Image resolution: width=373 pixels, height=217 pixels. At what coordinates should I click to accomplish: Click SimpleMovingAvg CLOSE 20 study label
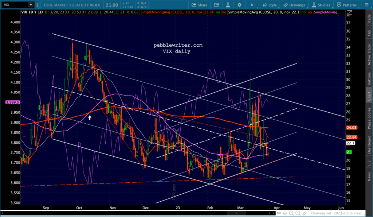(x=259, y=12)
